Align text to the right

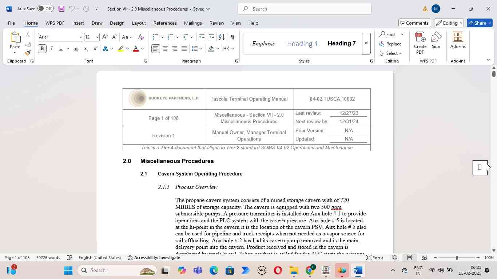[175, 49]
